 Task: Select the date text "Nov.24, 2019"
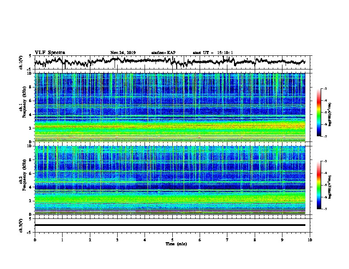point(123,53)
